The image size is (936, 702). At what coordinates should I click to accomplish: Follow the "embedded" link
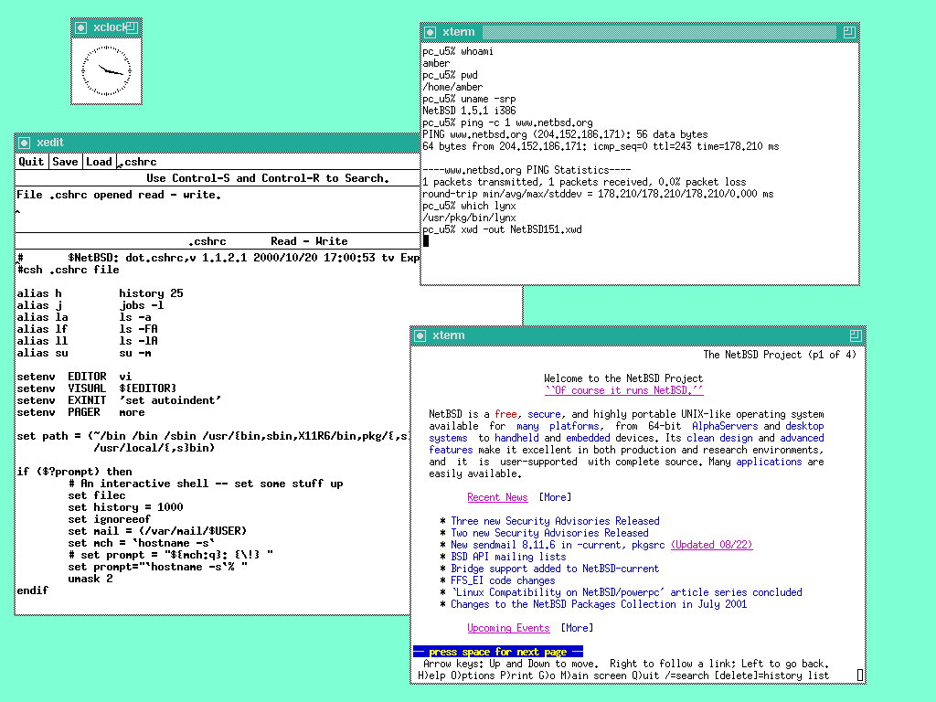[x=588, y=438]
